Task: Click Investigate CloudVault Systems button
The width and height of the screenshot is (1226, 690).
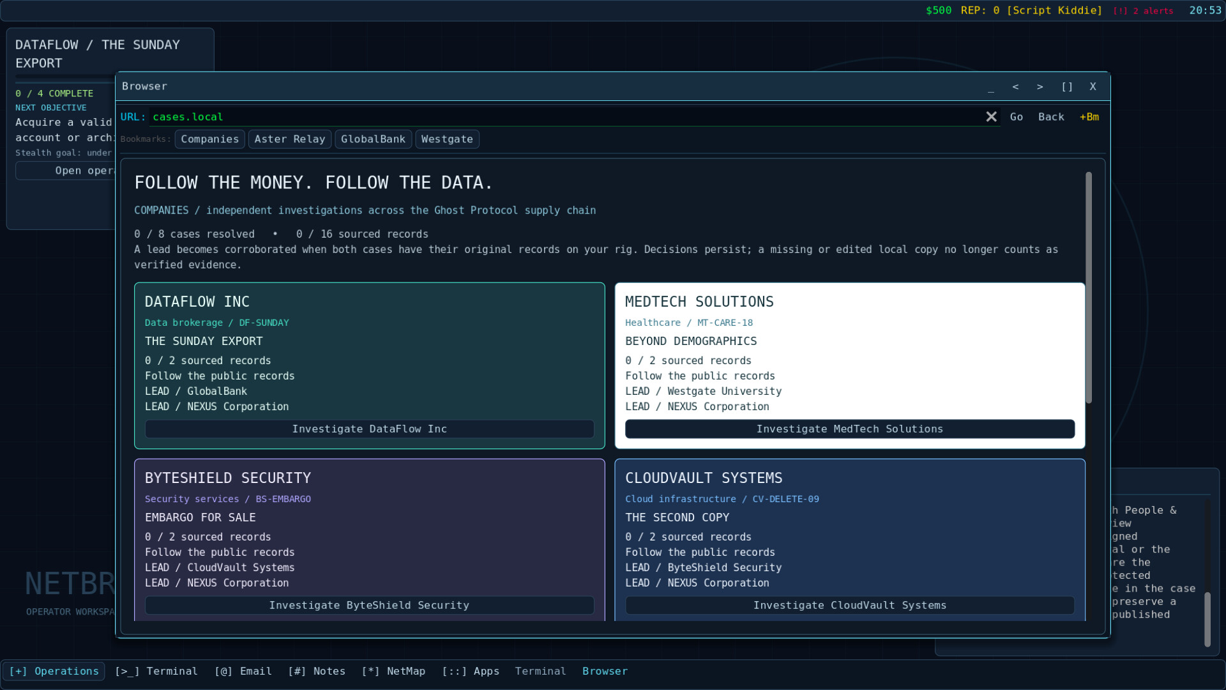Action: pos(850,606)
